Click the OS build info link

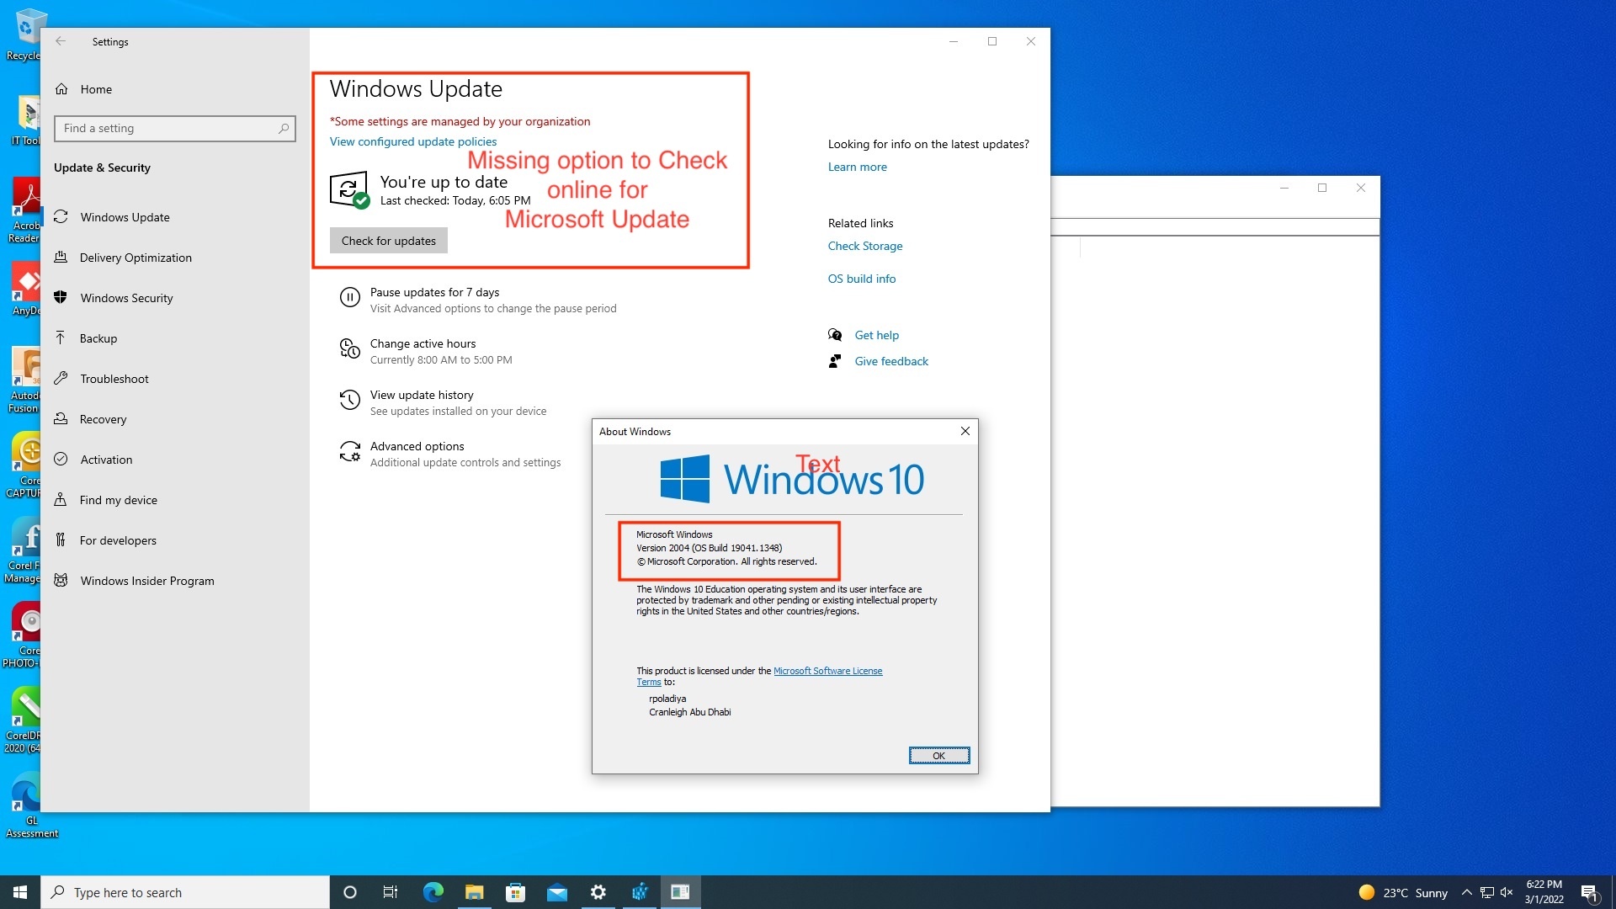(x=861, y=279)
